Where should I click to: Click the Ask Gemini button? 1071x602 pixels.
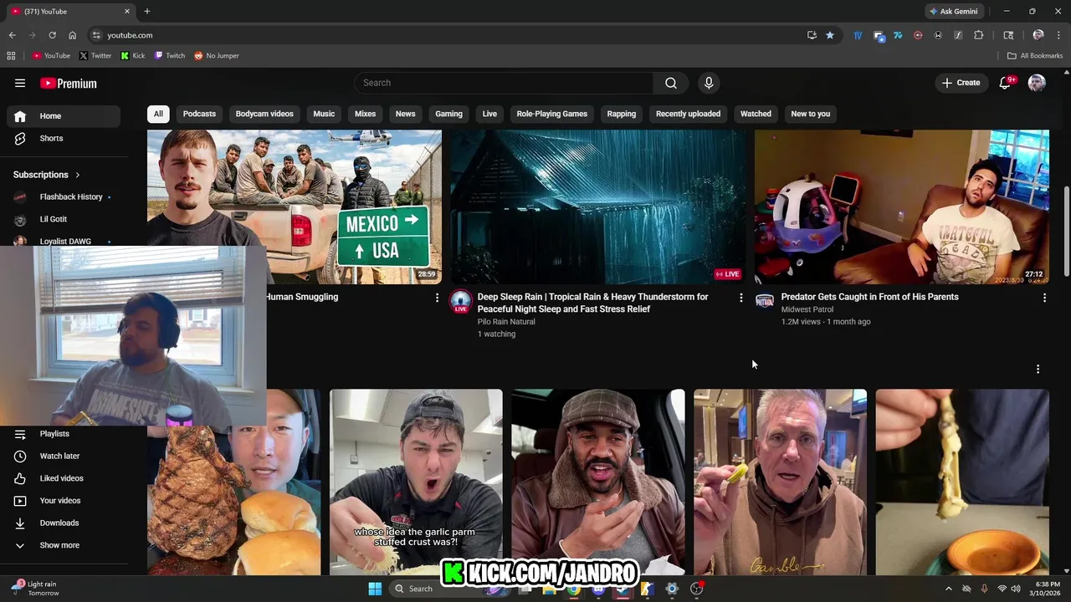click(x=953, y=12)
